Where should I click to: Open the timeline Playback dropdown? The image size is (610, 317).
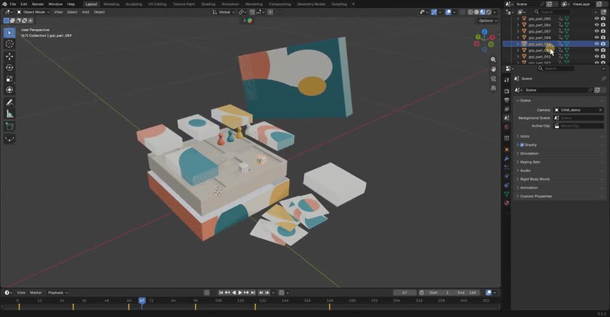(x=58, y=292)
